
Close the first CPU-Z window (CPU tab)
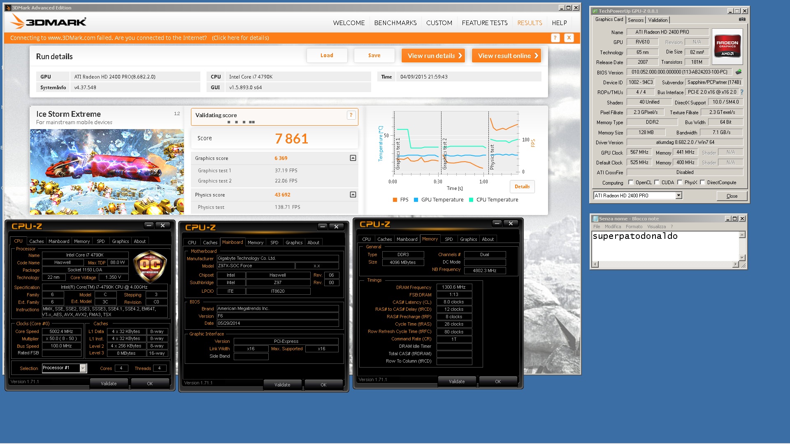(163, 225)
